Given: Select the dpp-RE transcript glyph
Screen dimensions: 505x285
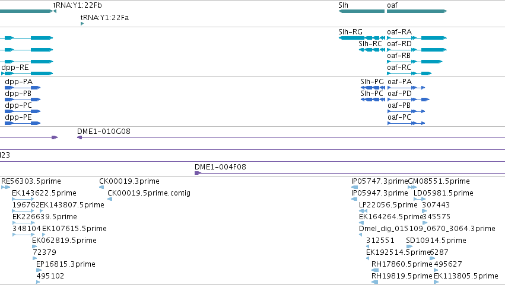Looking at the screenshot, I should click(27, 73).
